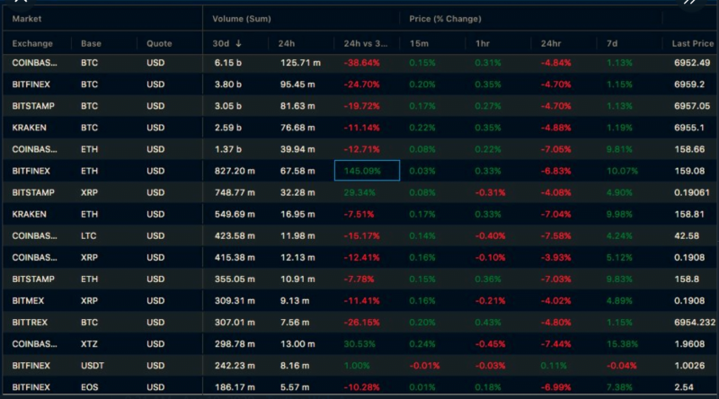
Task: Click the Market group header
Action: tap(29, 18)
